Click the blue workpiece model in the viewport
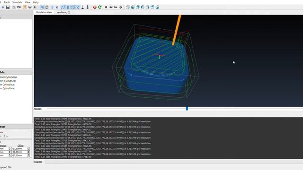Image resolution: width=303 pixels, height=170 pixels. (156, 66)
